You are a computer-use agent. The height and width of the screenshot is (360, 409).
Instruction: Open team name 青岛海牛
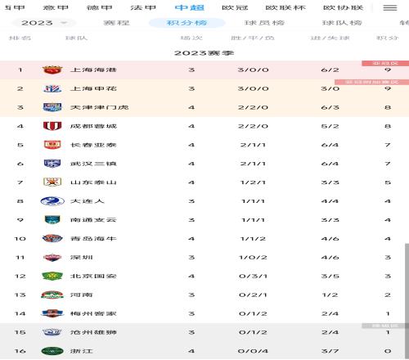coord(93,239)
